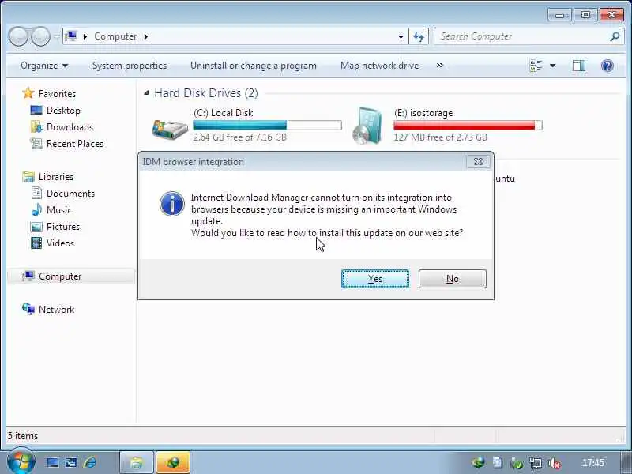Open the Music library

(x=58, y=210)
